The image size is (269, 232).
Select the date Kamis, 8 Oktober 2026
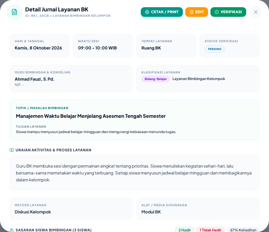point(38,48)
